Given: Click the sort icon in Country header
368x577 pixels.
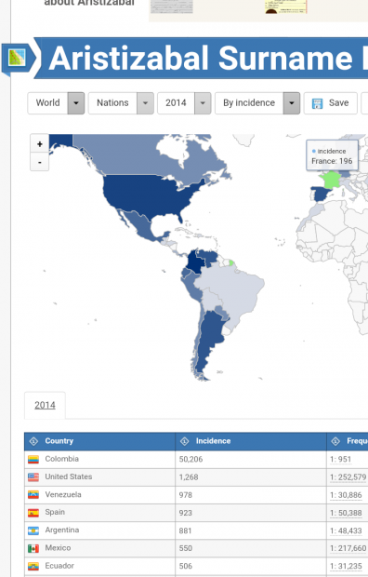Looking at the screenshot, I should [33, 441].
